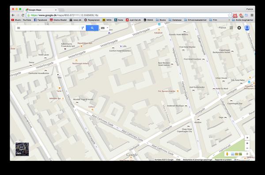Open the Google account profile avatar
The width and height of the screenshot is (265, 175).
pos(247,28)
